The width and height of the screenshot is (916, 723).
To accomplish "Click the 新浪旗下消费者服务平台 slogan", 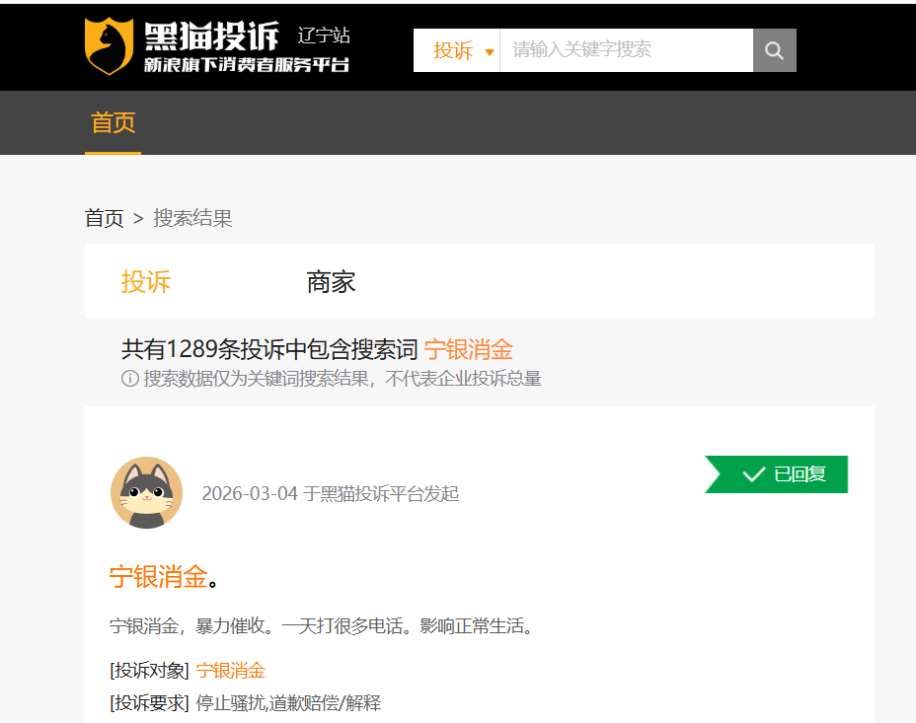I will [247, 64].
